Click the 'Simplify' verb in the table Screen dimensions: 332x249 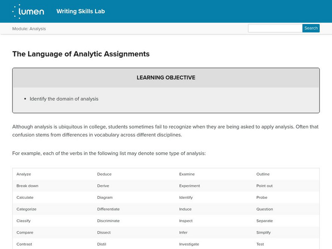[x=264, y=232]
